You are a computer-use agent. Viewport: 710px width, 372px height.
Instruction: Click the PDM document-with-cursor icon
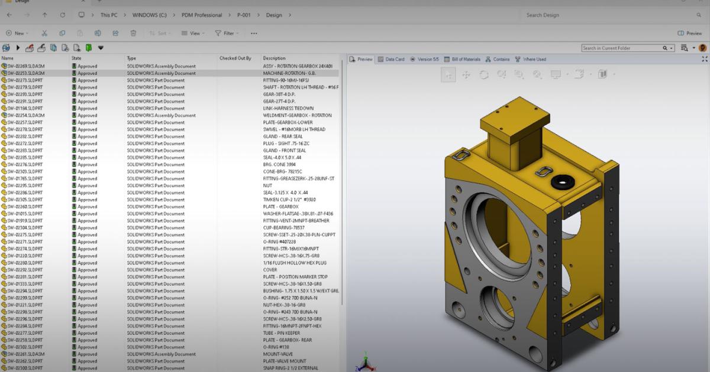[x=77, y=48]
